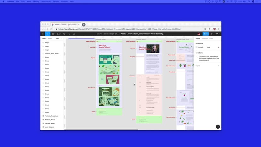Select the Text tool

(69, 34)
